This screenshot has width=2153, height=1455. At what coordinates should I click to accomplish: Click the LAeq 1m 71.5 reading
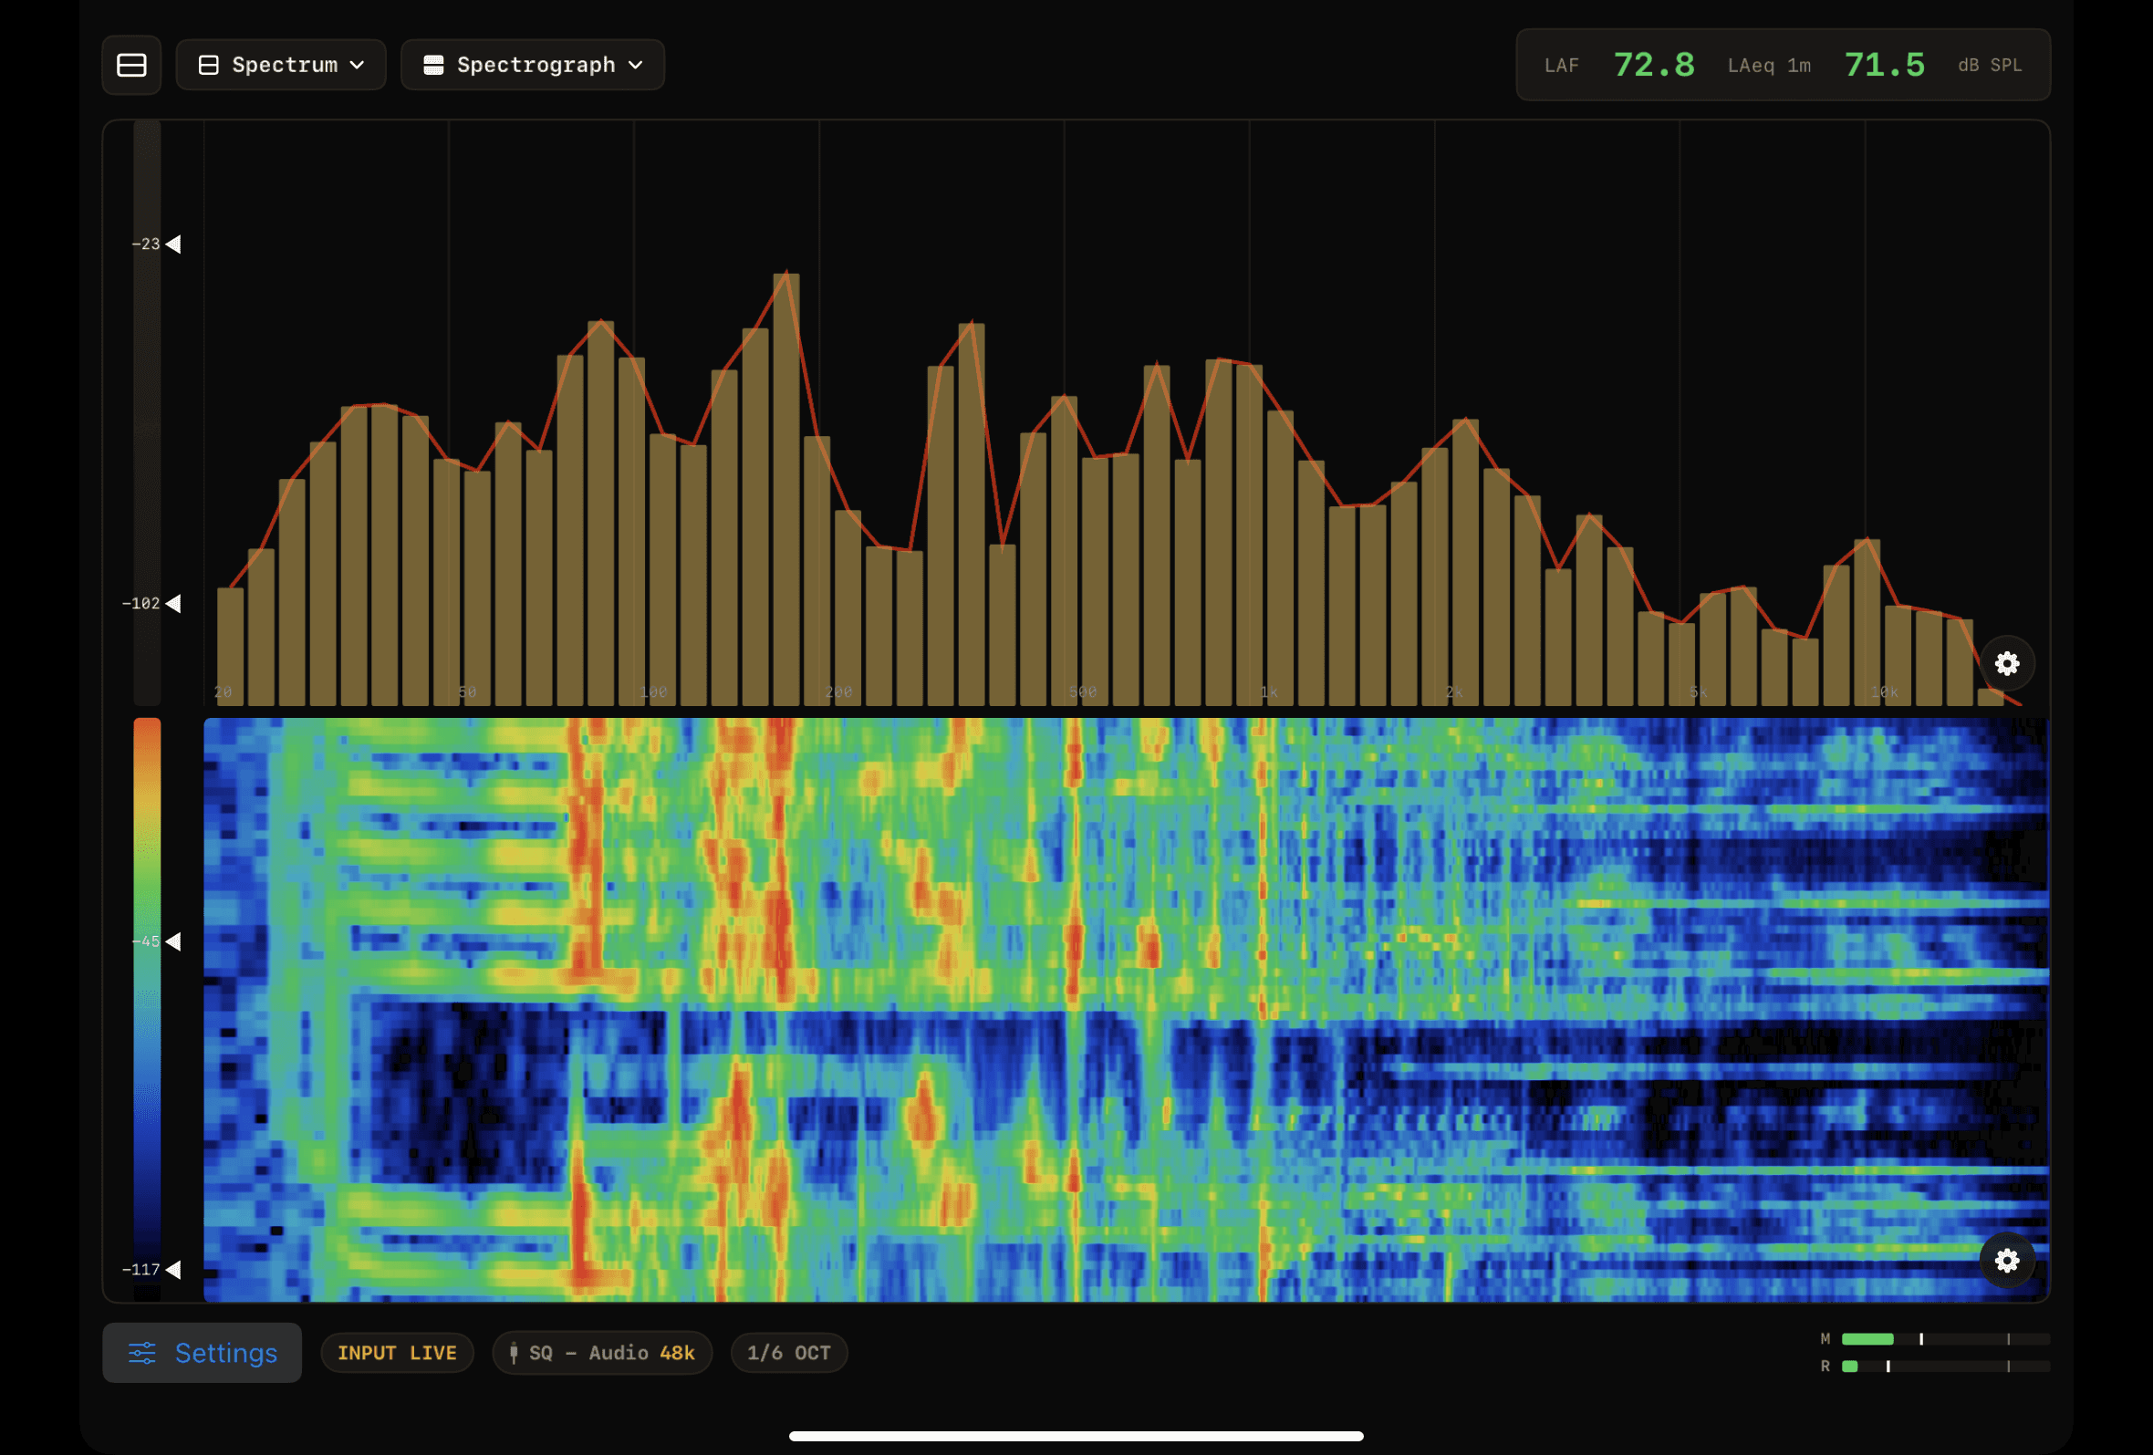pos(1826,65)
